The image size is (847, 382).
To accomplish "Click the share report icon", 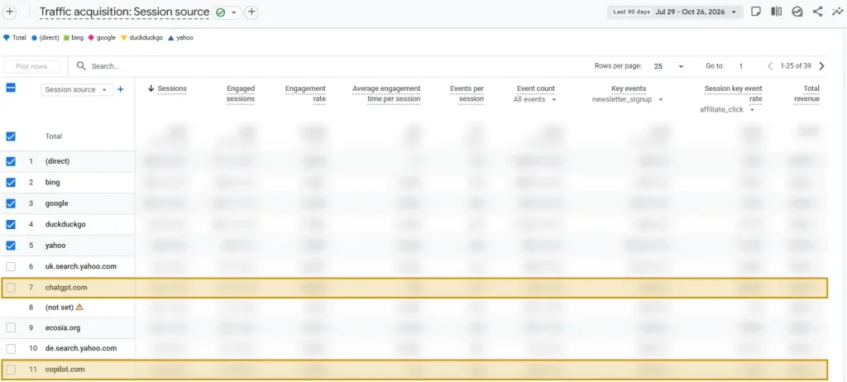I will (818, 12).
